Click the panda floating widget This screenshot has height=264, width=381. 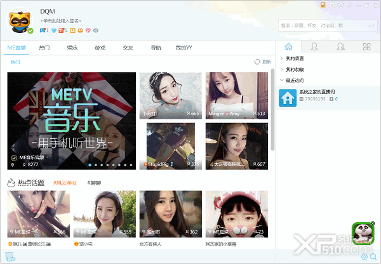tap(363, 234)
